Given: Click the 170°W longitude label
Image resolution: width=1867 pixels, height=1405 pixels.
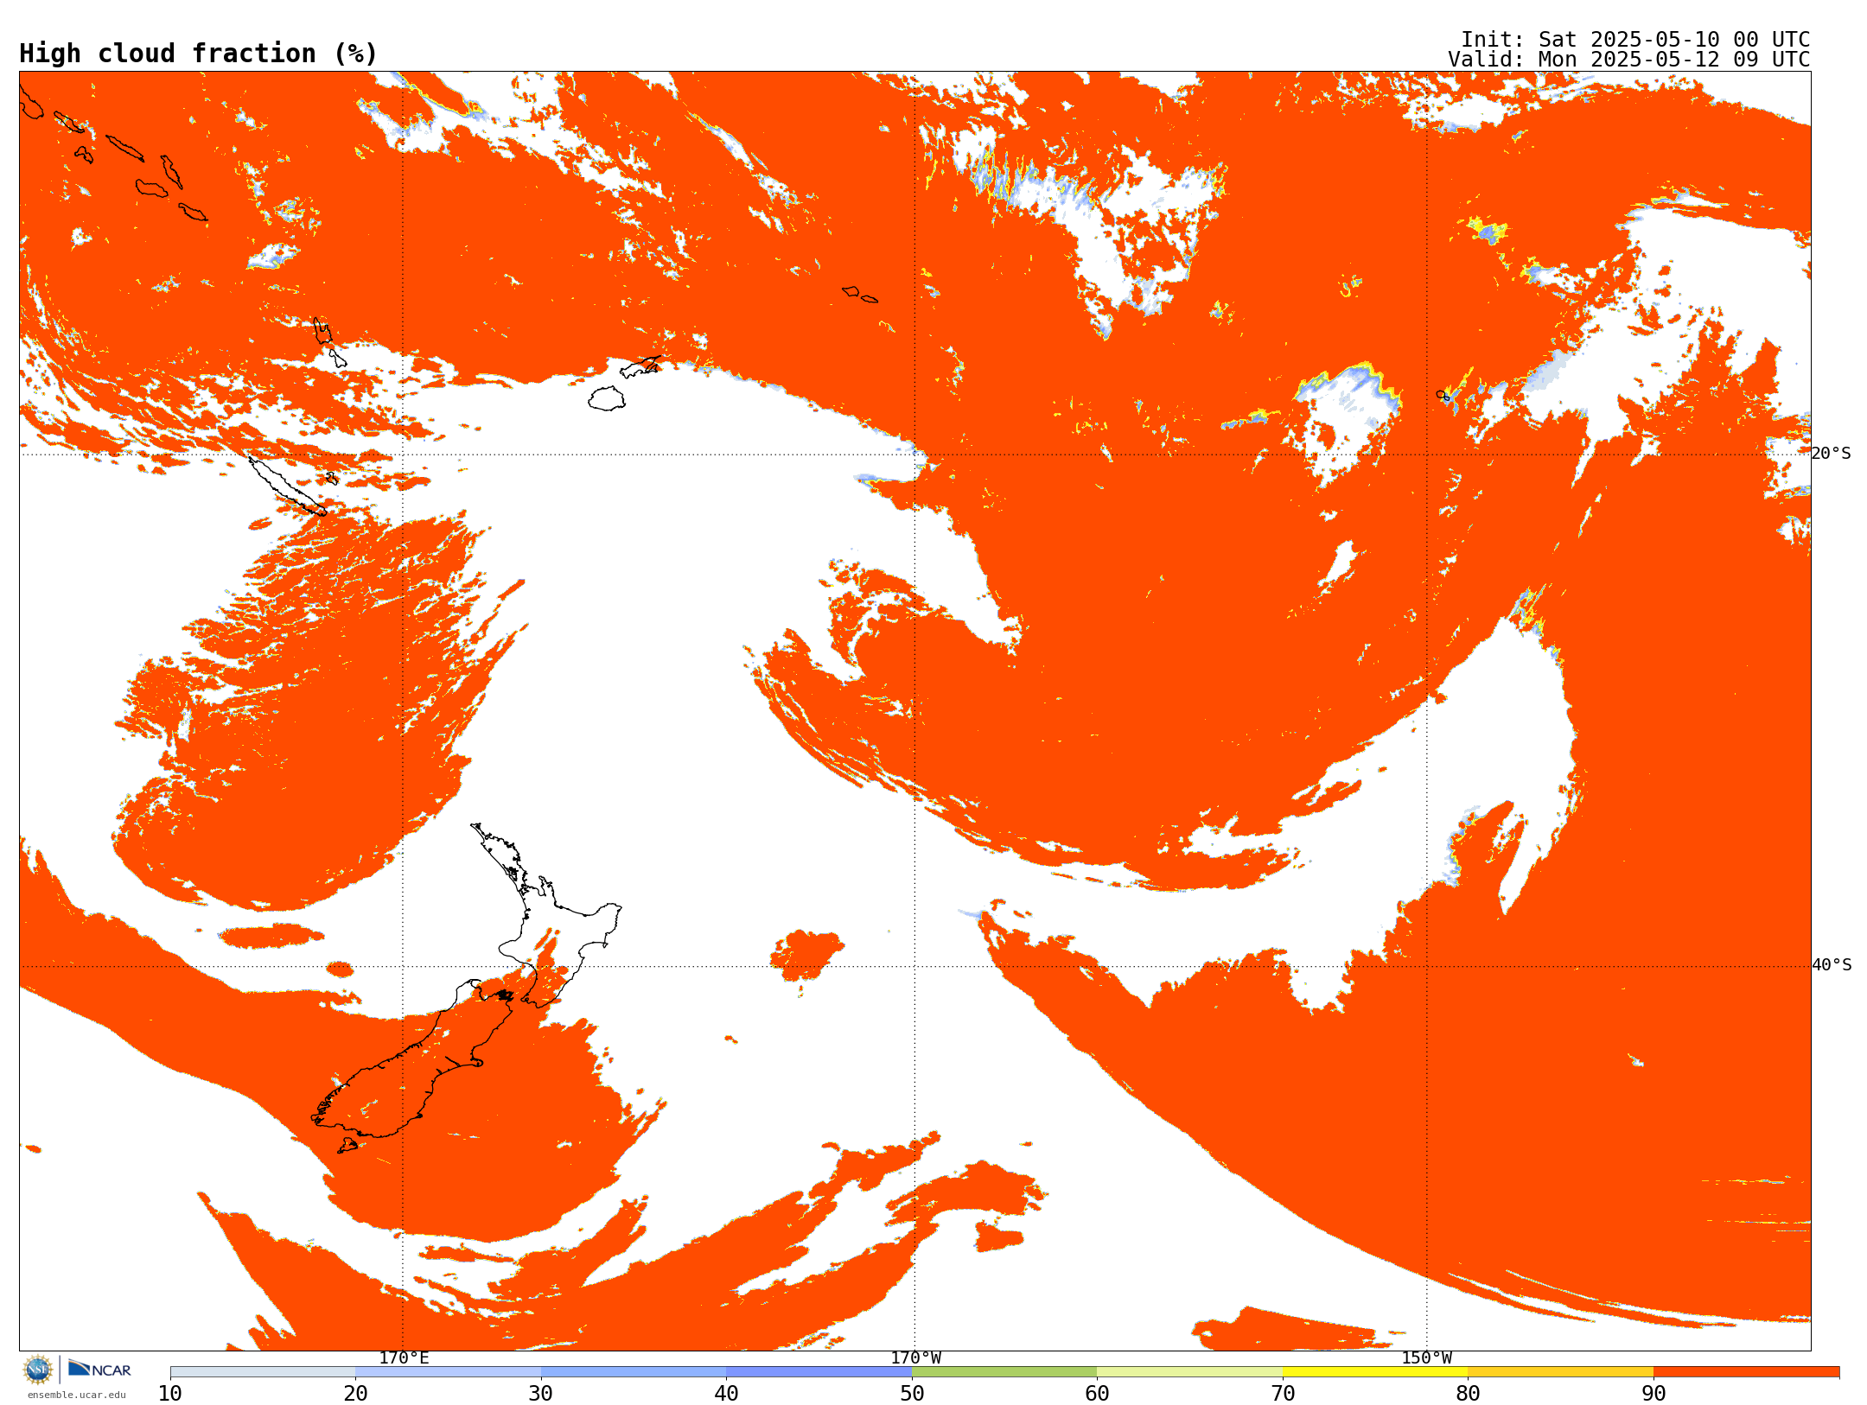Looking at the screenshot, I should click(x=915, y=1357).
